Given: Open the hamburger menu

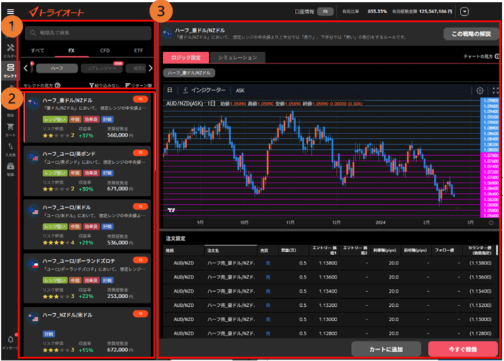Looking at the screenshot, I should (x=10, y=11).
